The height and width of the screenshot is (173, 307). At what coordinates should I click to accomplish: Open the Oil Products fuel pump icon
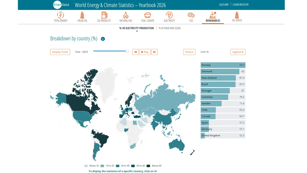click(104, 15)
